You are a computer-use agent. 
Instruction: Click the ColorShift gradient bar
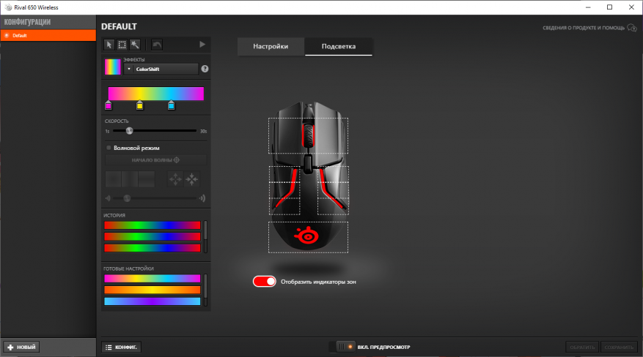(156, 93)
